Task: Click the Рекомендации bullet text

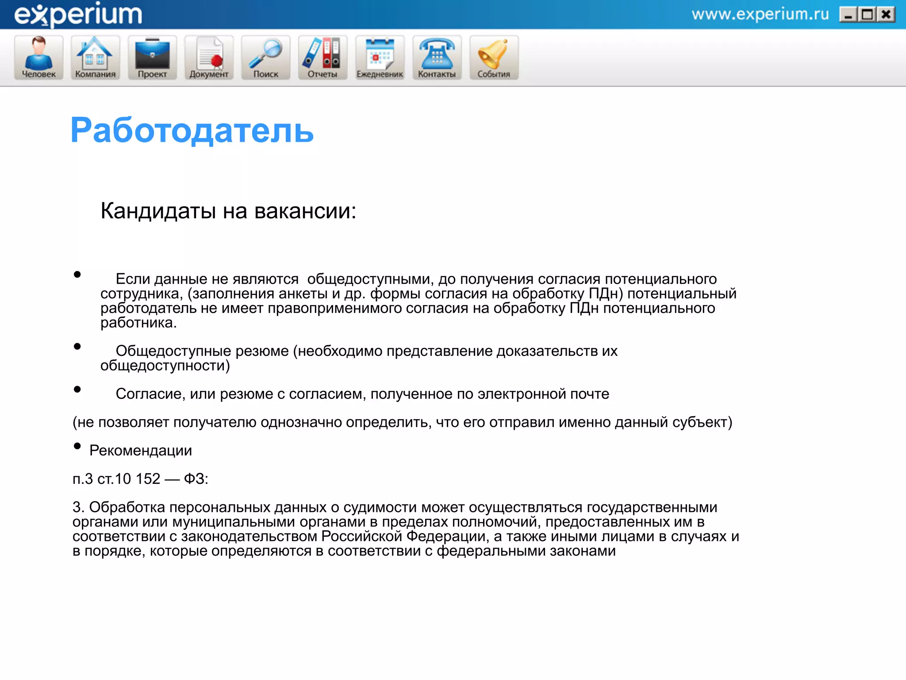Action: [141, 450]
